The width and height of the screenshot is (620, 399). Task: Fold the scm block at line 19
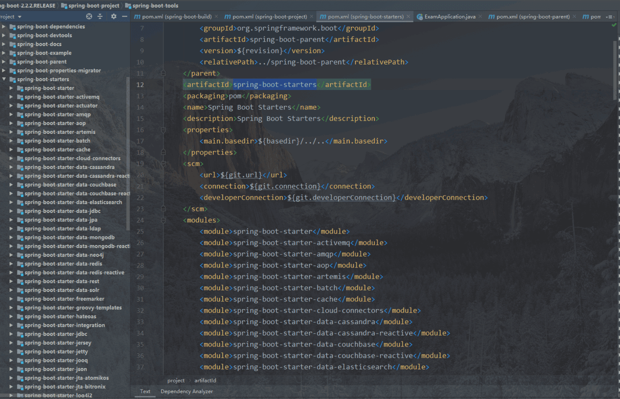163,163
